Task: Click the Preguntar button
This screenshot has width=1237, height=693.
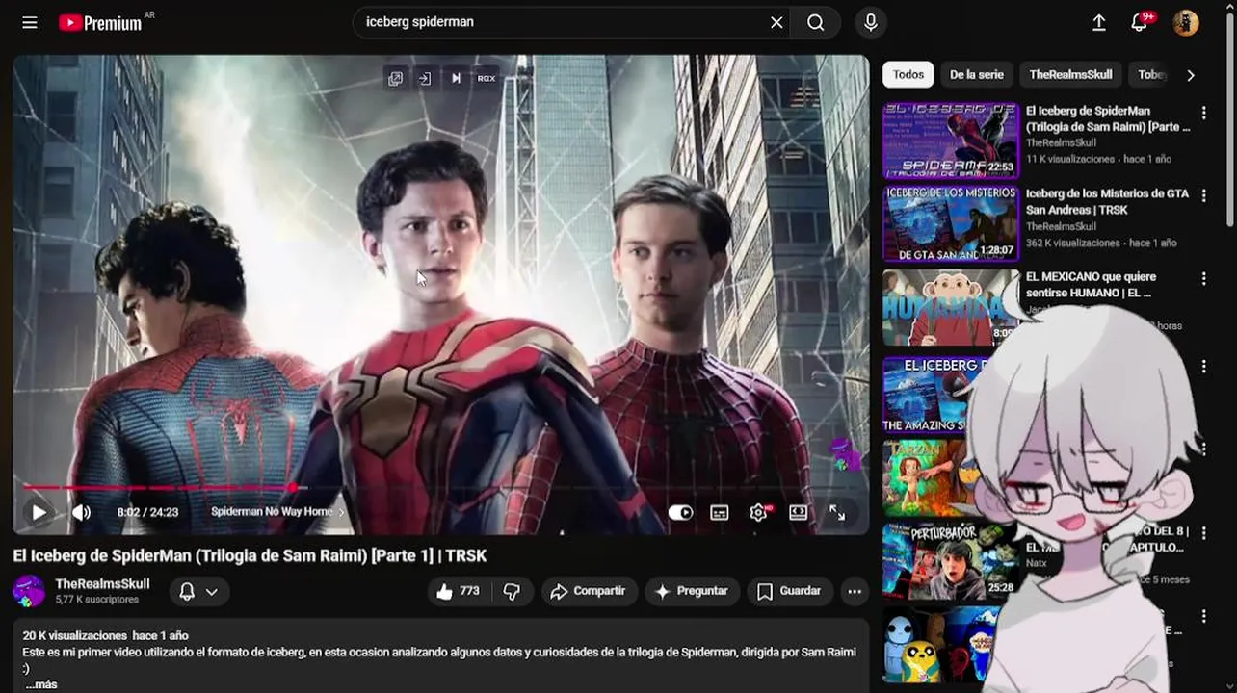Action: pyautogui.click(x=692, y=591)
